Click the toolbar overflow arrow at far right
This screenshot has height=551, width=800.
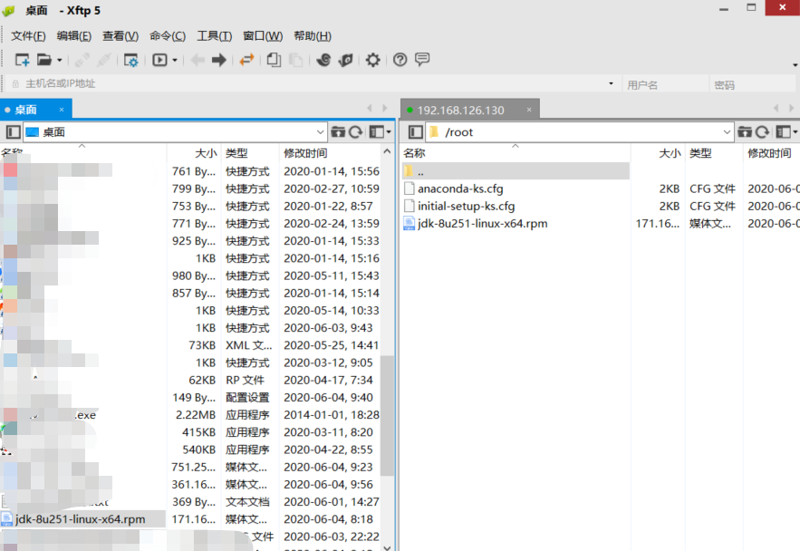click(795, 65)
